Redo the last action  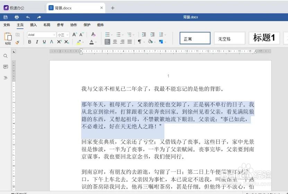tap(39, 17)
